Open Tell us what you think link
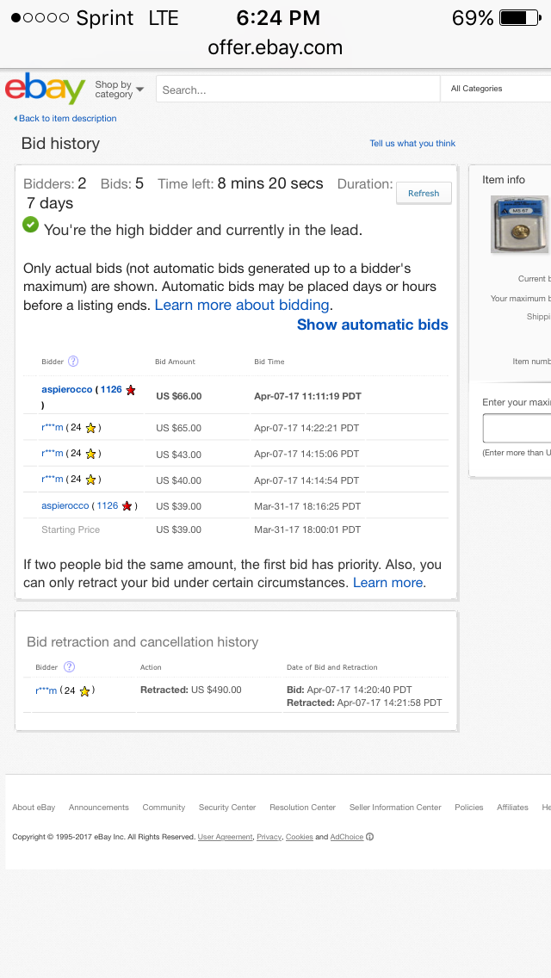 click(412, 144)
